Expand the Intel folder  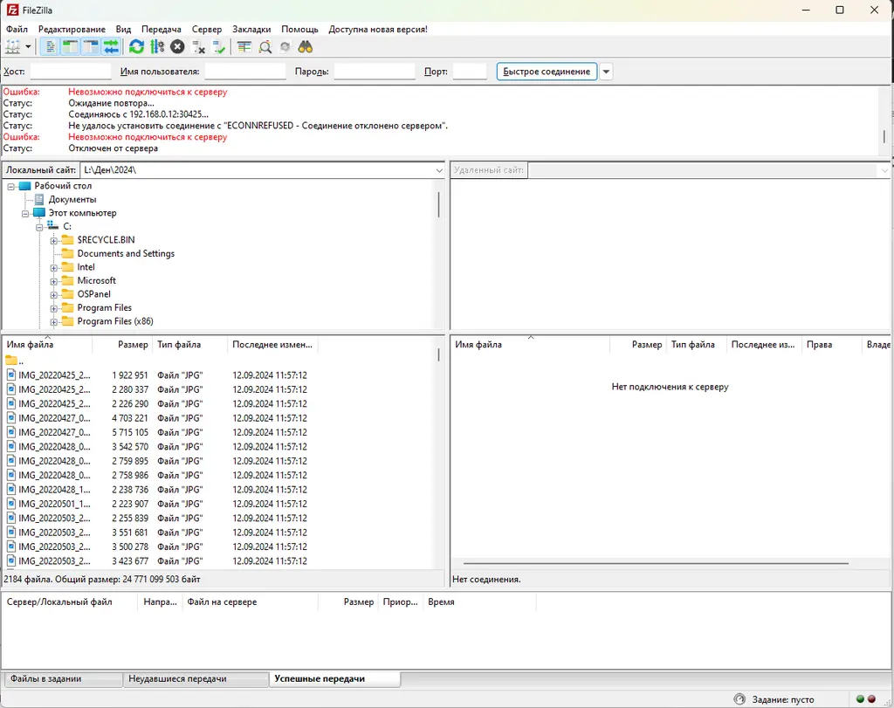(53, 268)
